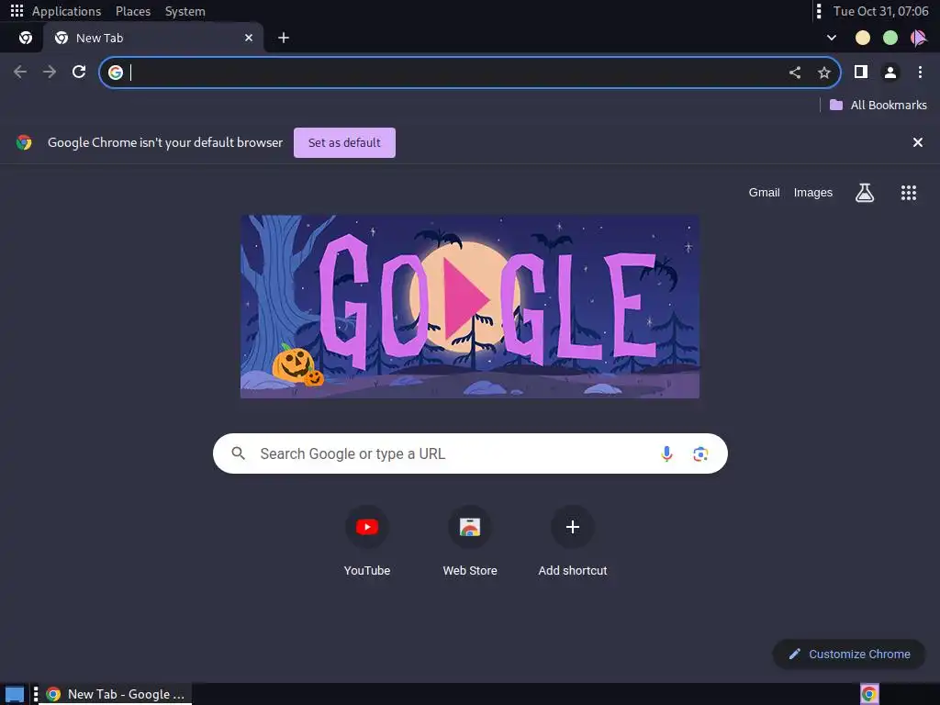
Task: Open the Places menu
Action: tap(133, 11)
